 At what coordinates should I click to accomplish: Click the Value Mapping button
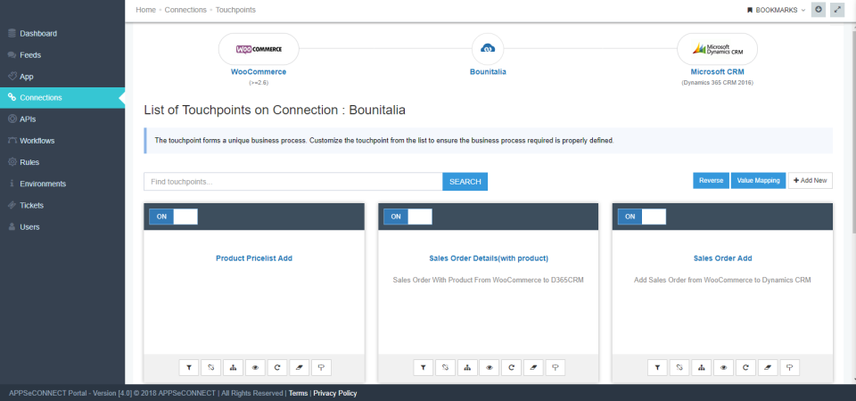758,181
